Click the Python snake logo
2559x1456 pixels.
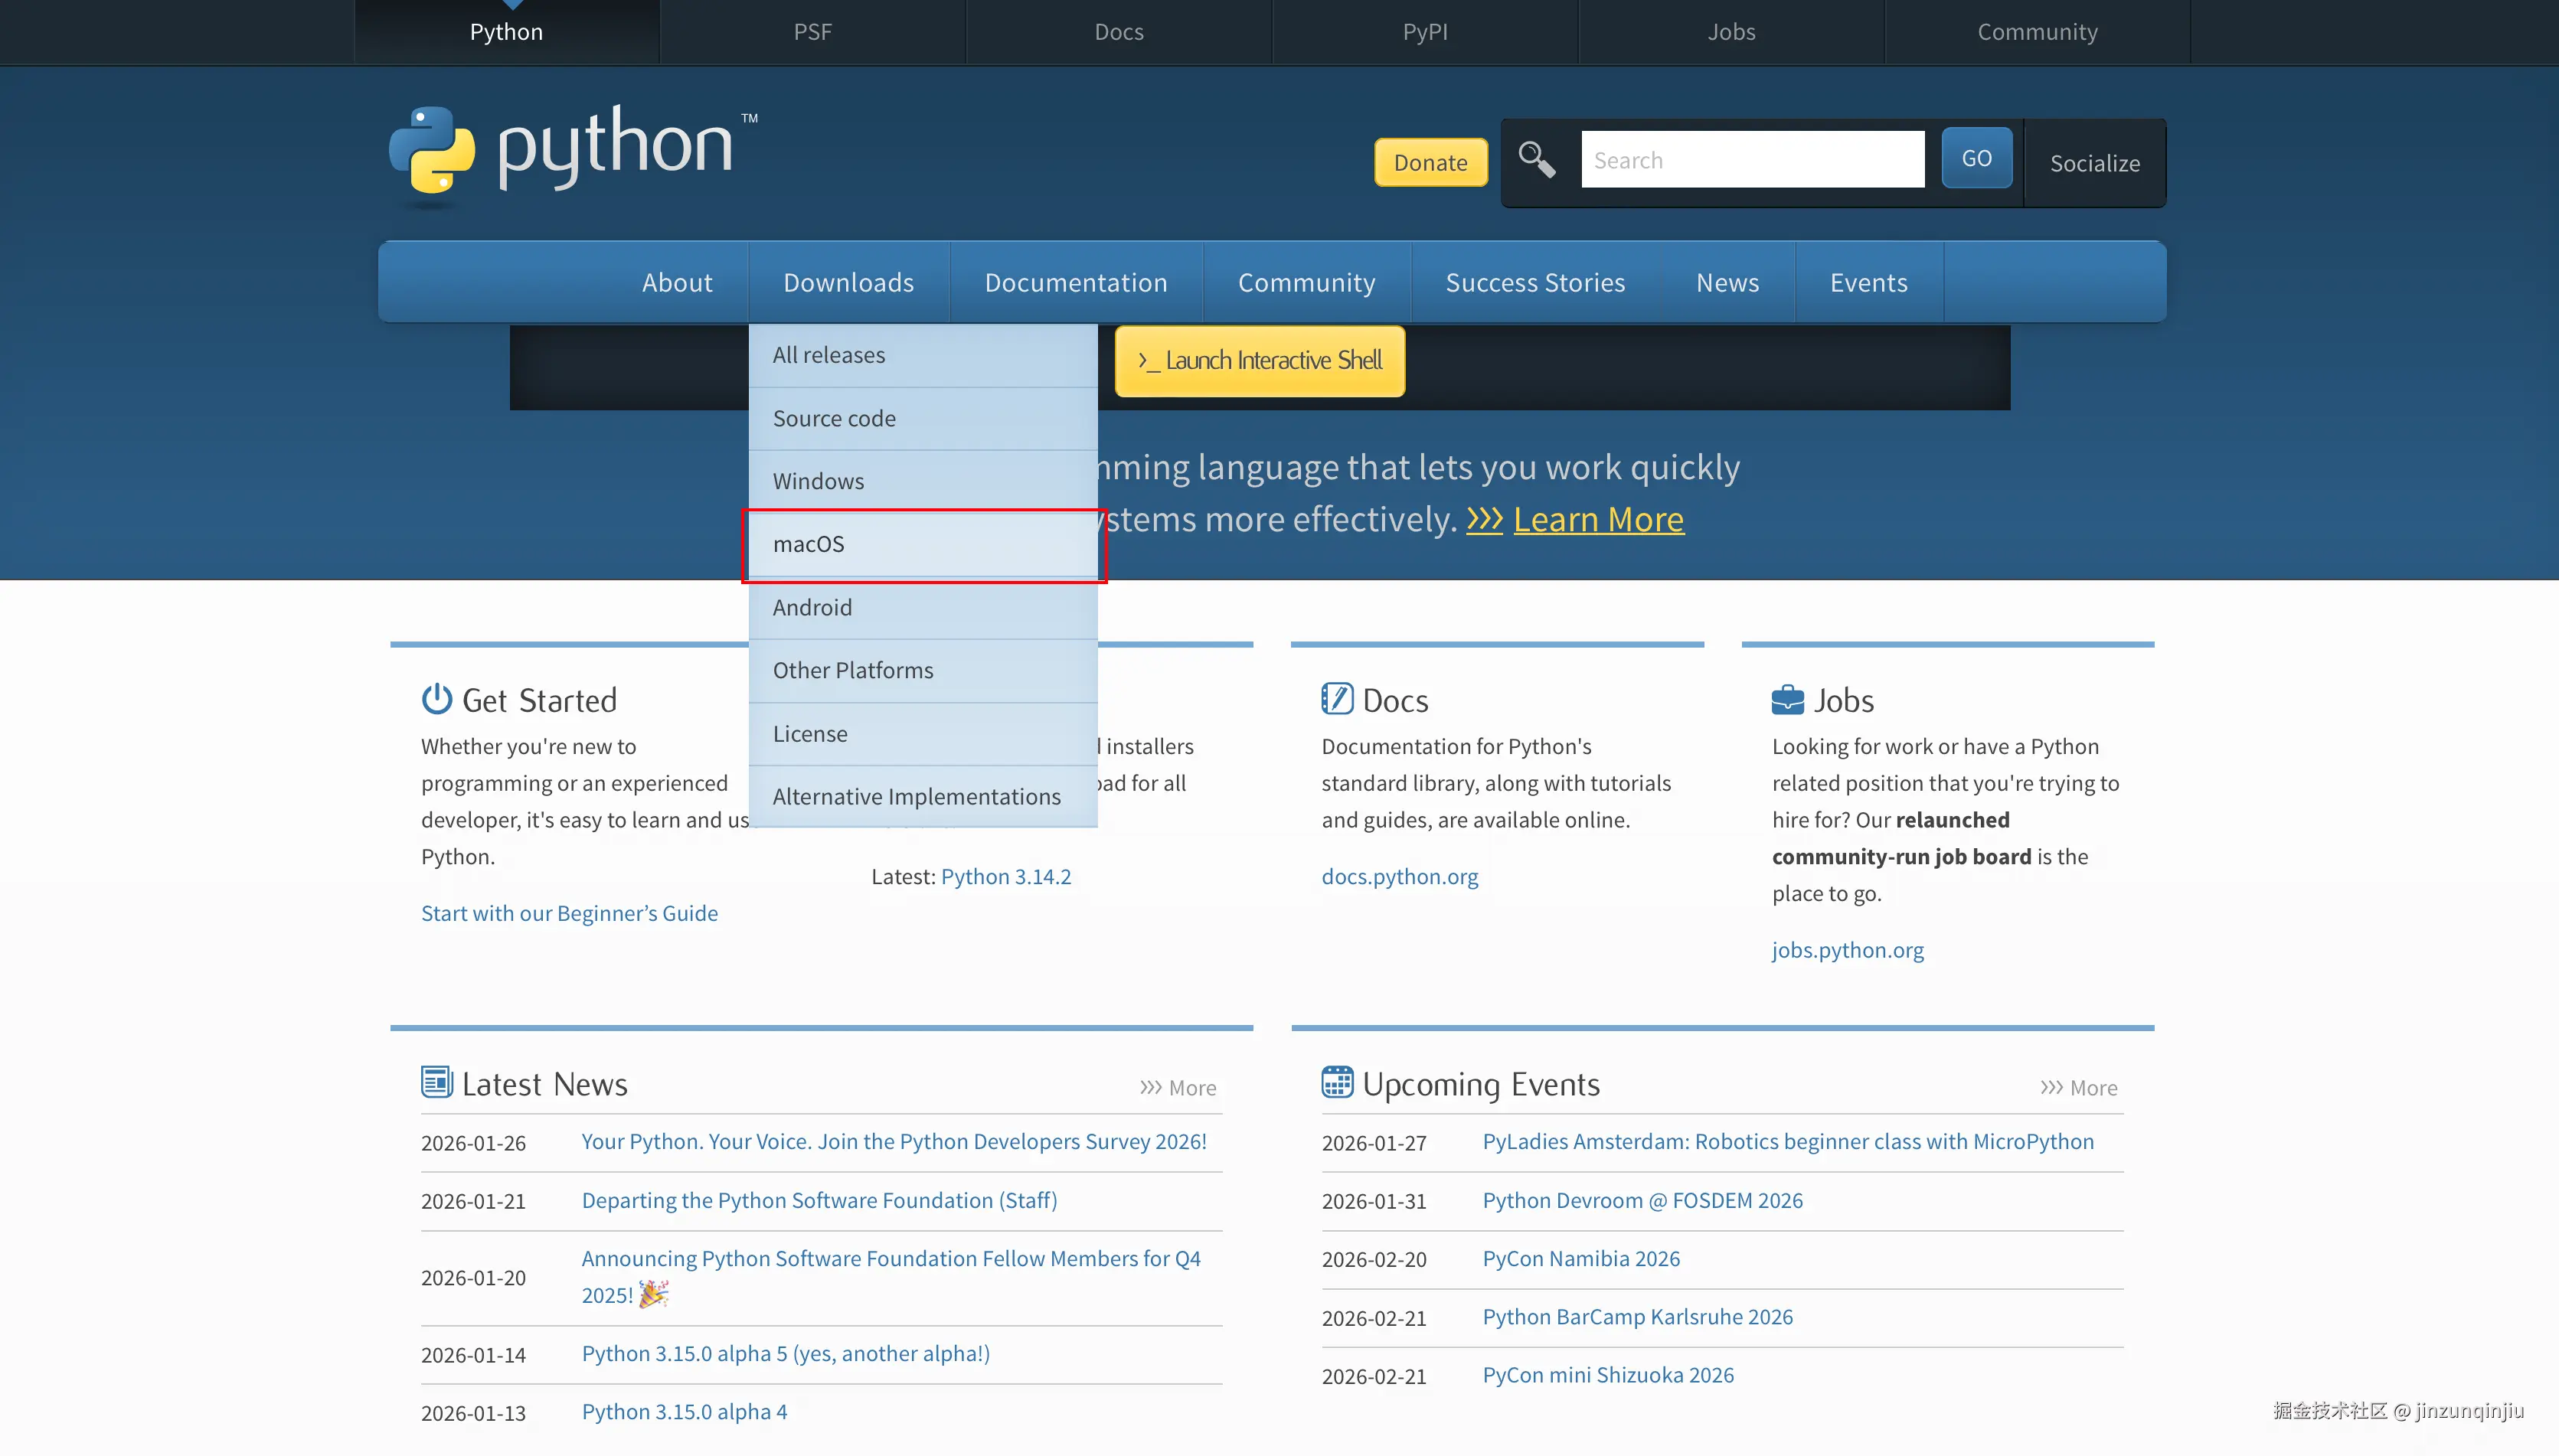(x=432, y=150)
